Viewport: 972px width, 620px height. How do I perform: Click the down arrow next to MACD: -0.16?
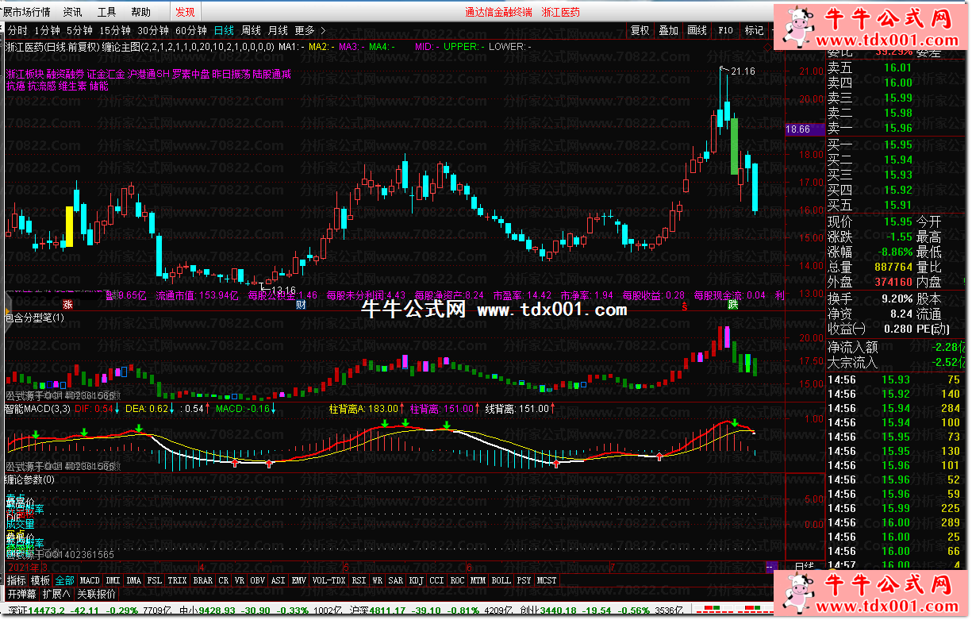pyautogui.click(x=273, y=409)
